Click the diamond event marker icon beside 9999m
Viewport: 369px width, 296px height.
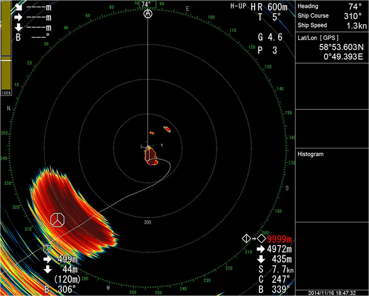click(247, 239)
